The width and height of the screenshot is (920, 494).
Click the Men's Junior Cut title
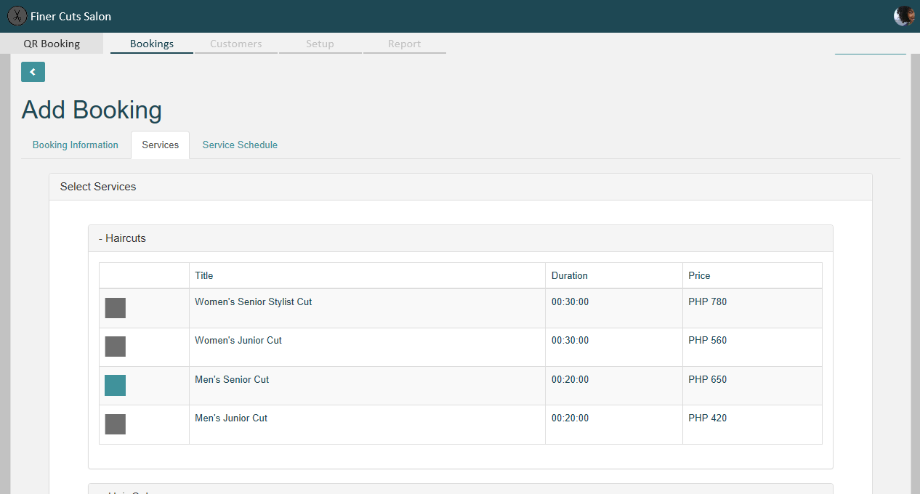coord(231,418)
